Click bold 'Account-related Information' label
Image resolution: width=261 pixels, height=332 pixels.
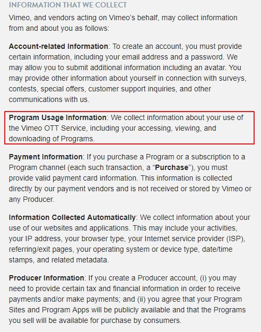(x=58, y=46)
